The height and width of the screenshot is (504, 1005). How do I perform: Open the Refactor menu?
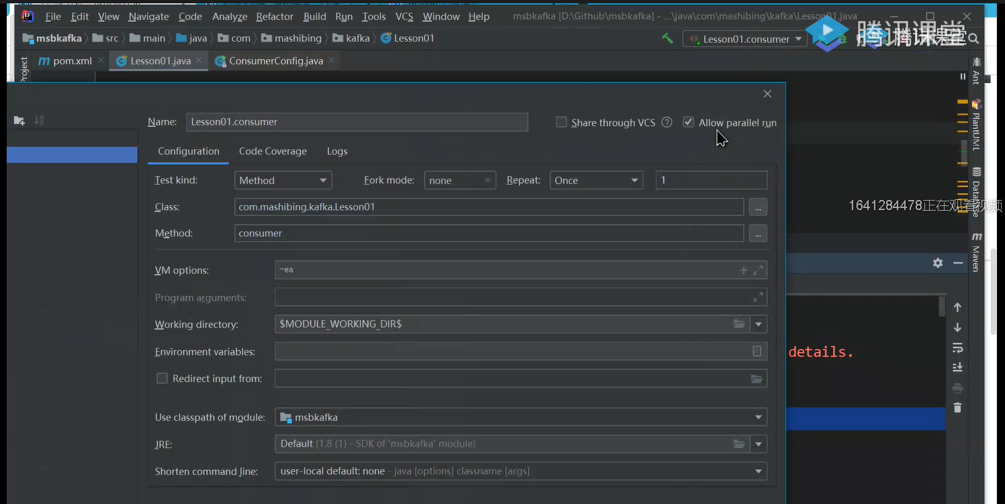[275, 16]
